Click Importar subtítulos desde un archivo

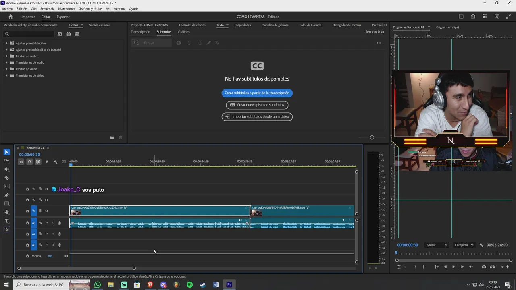point(257,117)
